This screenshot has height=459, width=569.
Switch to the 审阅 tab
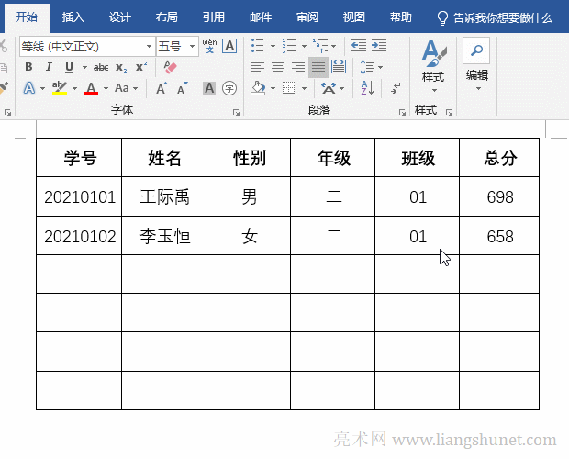(307, 17)
